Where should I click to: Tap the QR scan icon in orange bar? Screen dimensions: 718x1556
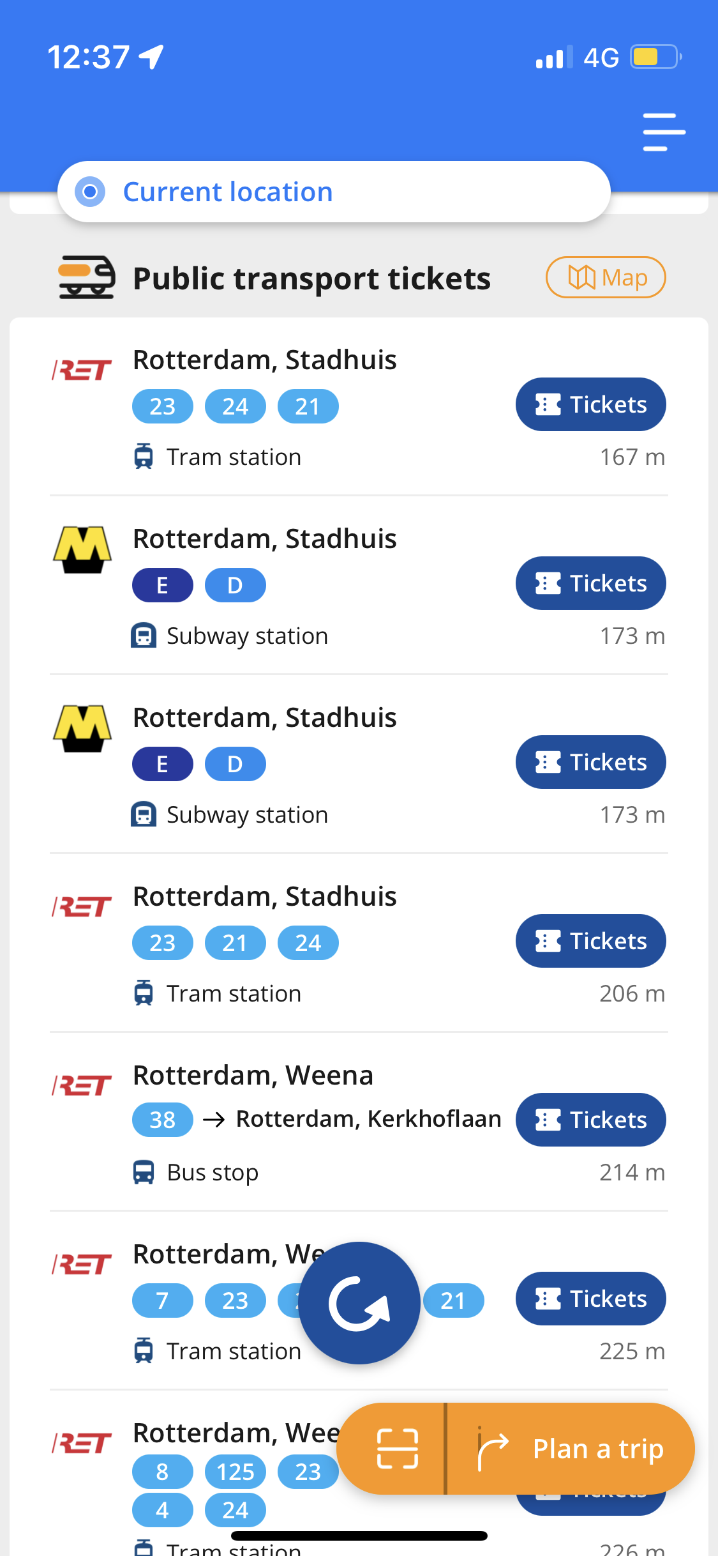tap(398, 1449)
